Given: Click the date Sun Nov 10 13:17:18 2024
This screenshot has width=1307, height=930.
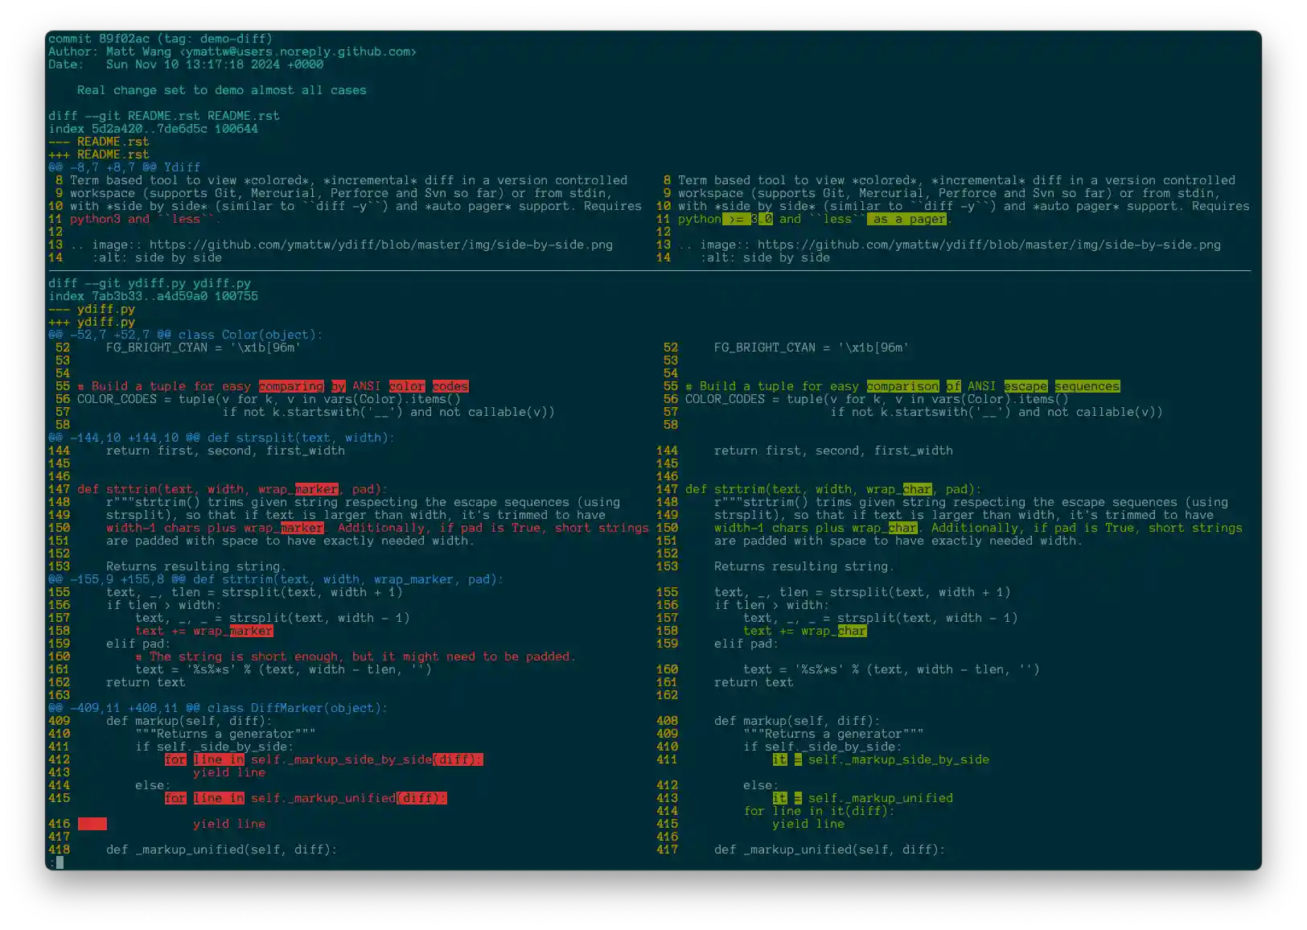Looking at the screenshot, I should (193, 64).
